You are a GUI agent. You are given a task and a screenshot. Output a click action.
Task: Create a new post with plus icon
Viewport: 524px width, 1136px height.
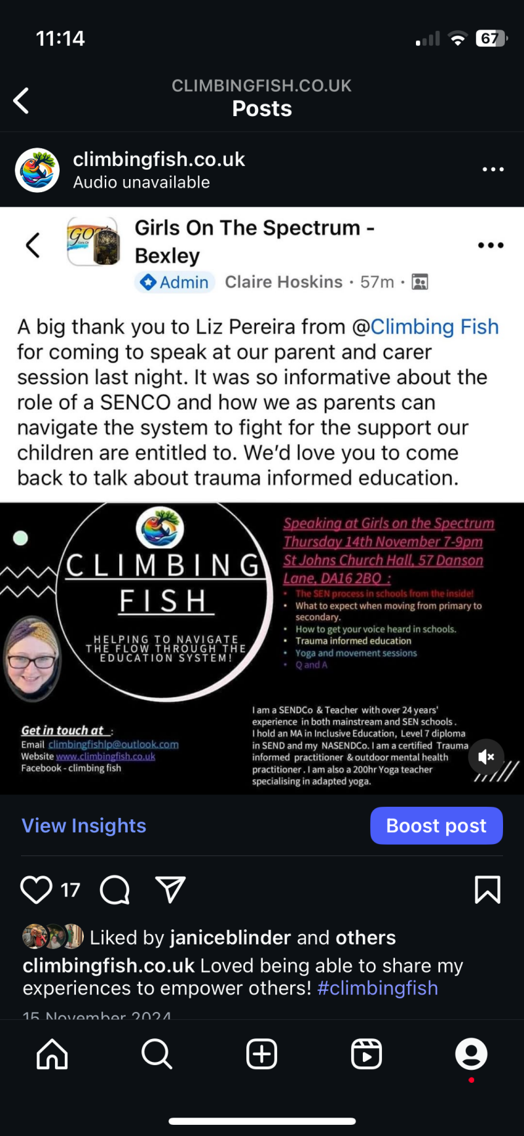261,1055
